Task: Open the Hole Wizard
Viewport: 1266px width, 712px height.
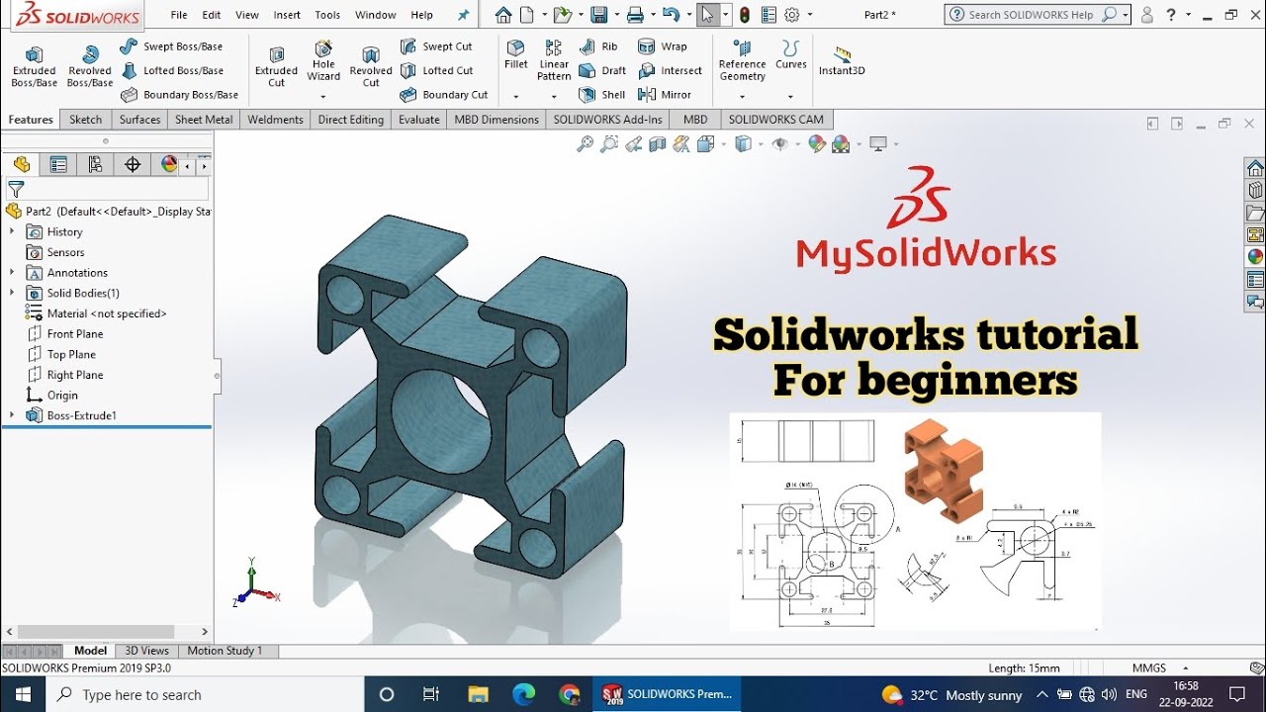Action: pos(323,60)
